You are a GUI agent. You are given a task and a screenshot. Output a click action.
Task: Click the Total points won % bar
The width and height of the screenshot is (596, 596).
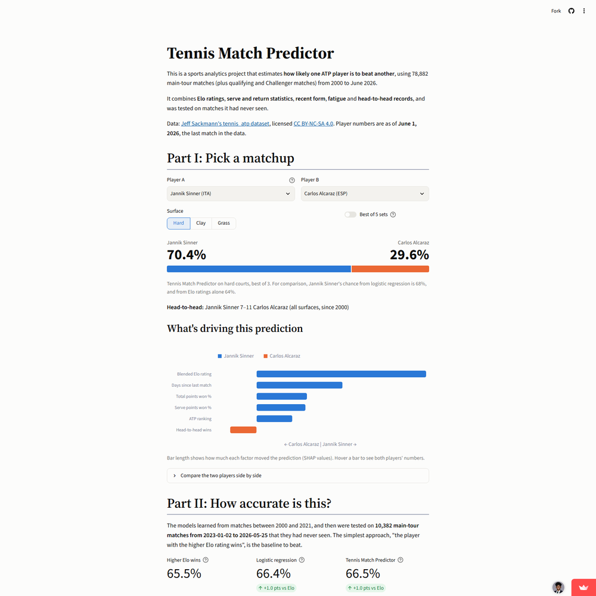[282, 396]
